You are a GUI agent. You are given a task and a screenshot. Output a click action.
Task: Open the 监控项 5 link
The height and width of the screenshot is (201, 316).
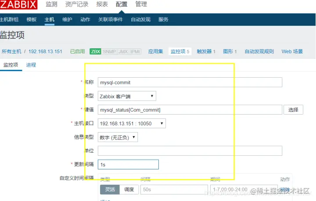point(180,51)
